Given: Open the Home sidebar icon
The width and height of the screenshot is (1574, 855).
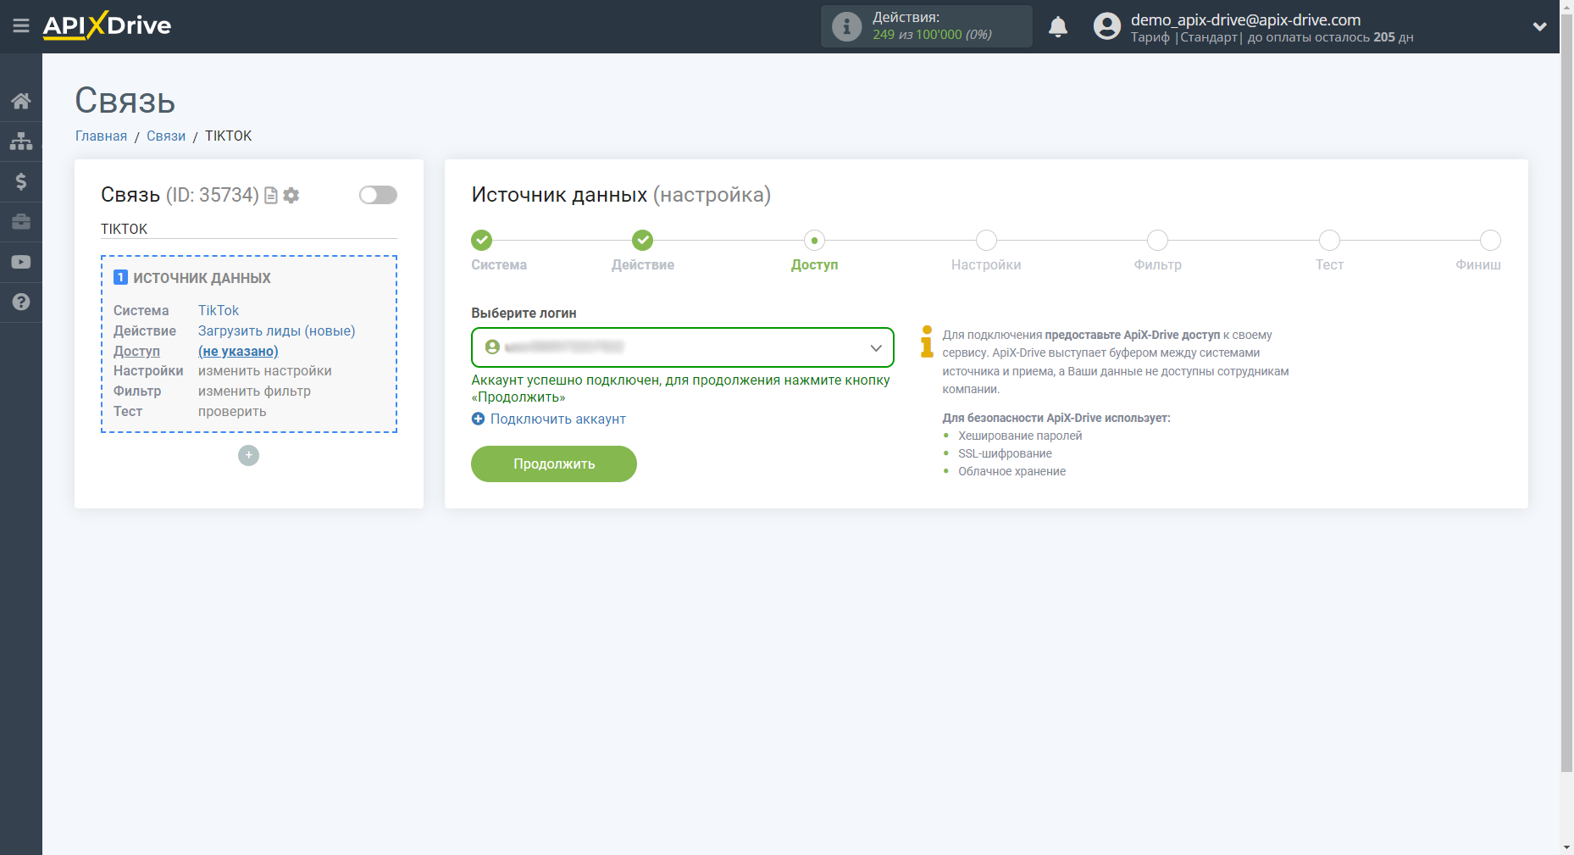Looking at the screenshot, I should coord(21,101).
